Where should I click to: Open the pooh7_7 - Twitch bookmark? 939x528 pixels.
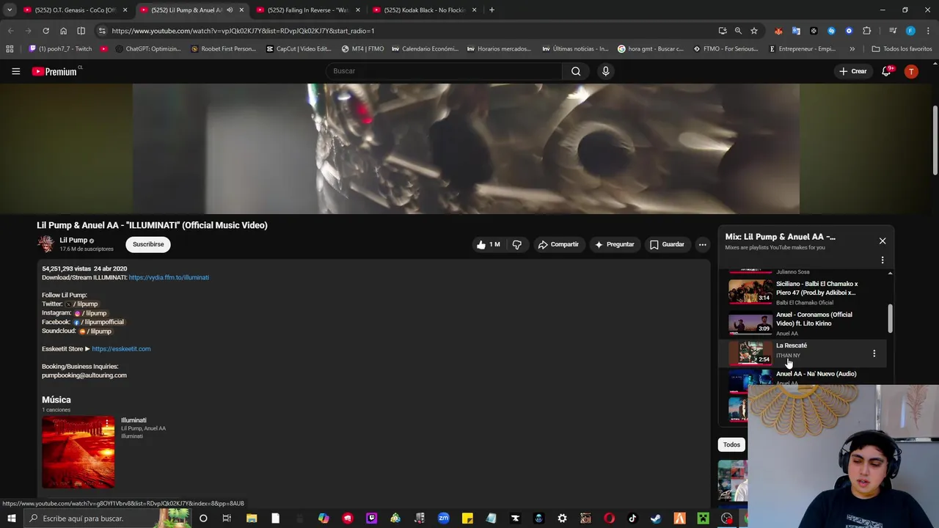(60, 49)
